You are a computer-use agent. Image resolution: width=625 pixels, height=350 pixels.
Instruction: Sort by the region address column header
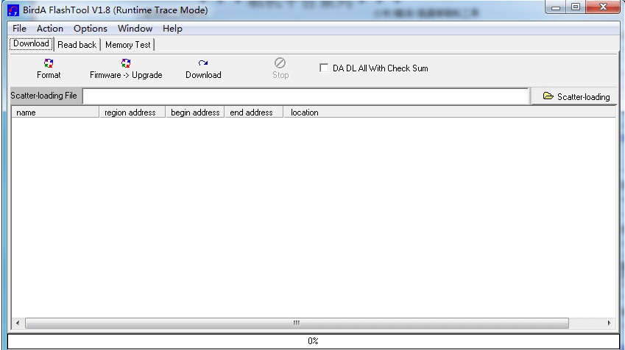click(x=133, y=113)
